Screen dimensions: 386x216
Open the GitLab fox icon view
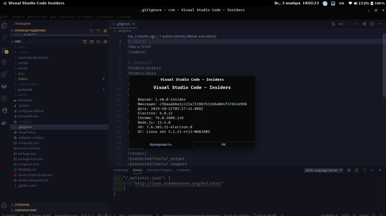click(x=4, y=86)
